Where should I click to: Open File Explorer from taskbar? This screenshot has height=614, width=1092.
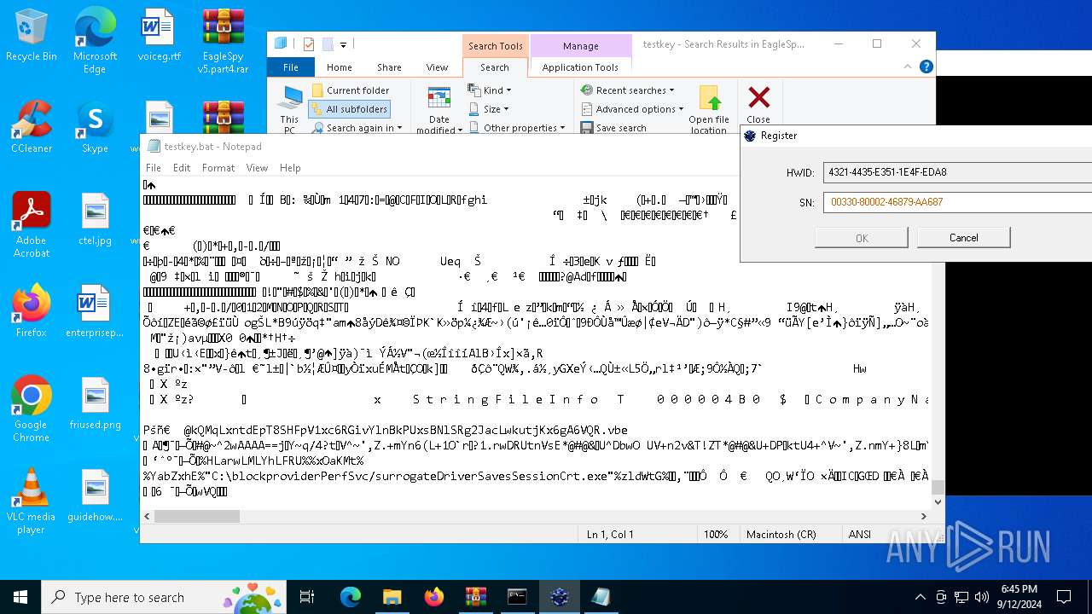(x=392, y=597)
